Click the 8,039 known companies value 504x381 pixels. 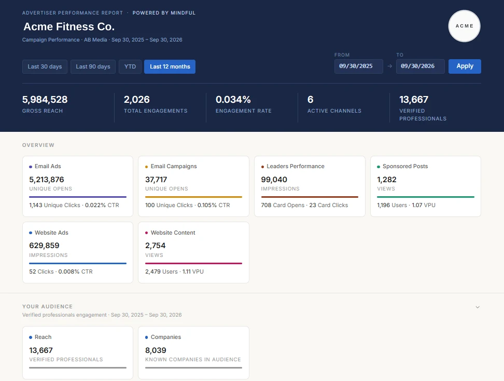(156, 350)
